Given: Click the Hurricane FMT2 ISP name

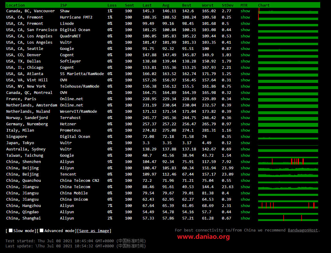Looking at the screenshot, I should [76, 17].
